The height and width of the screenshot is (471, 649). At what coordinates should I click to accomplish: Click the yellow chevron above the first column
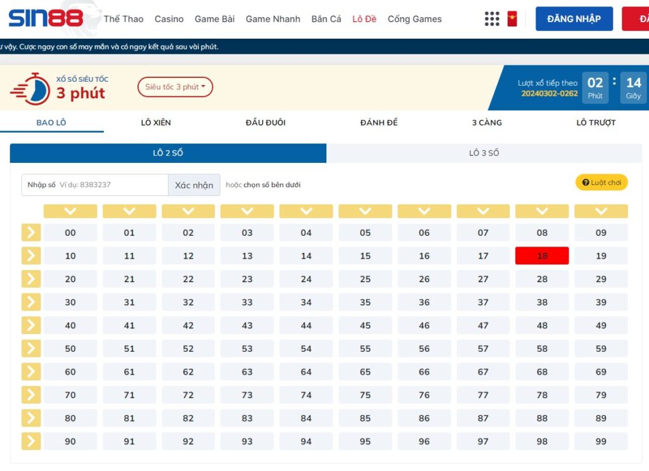[70, 210]
